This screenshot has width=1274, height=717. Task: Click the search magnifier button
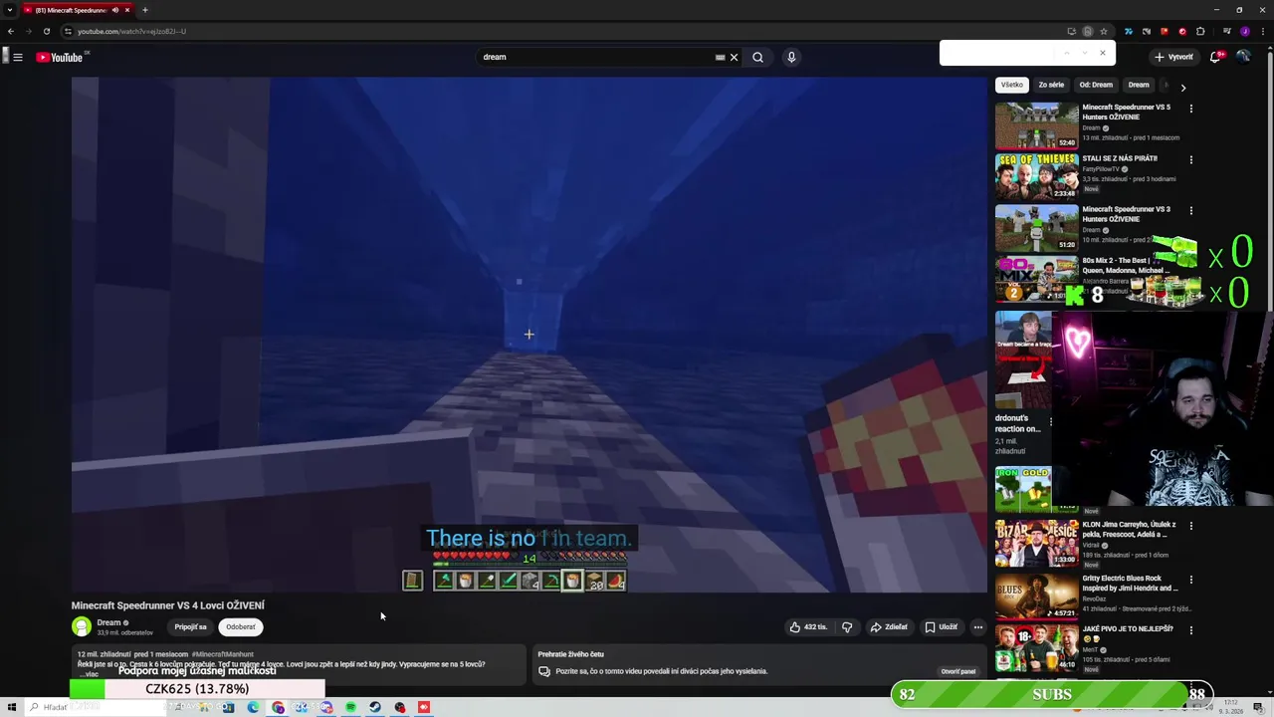pos(757,57)
